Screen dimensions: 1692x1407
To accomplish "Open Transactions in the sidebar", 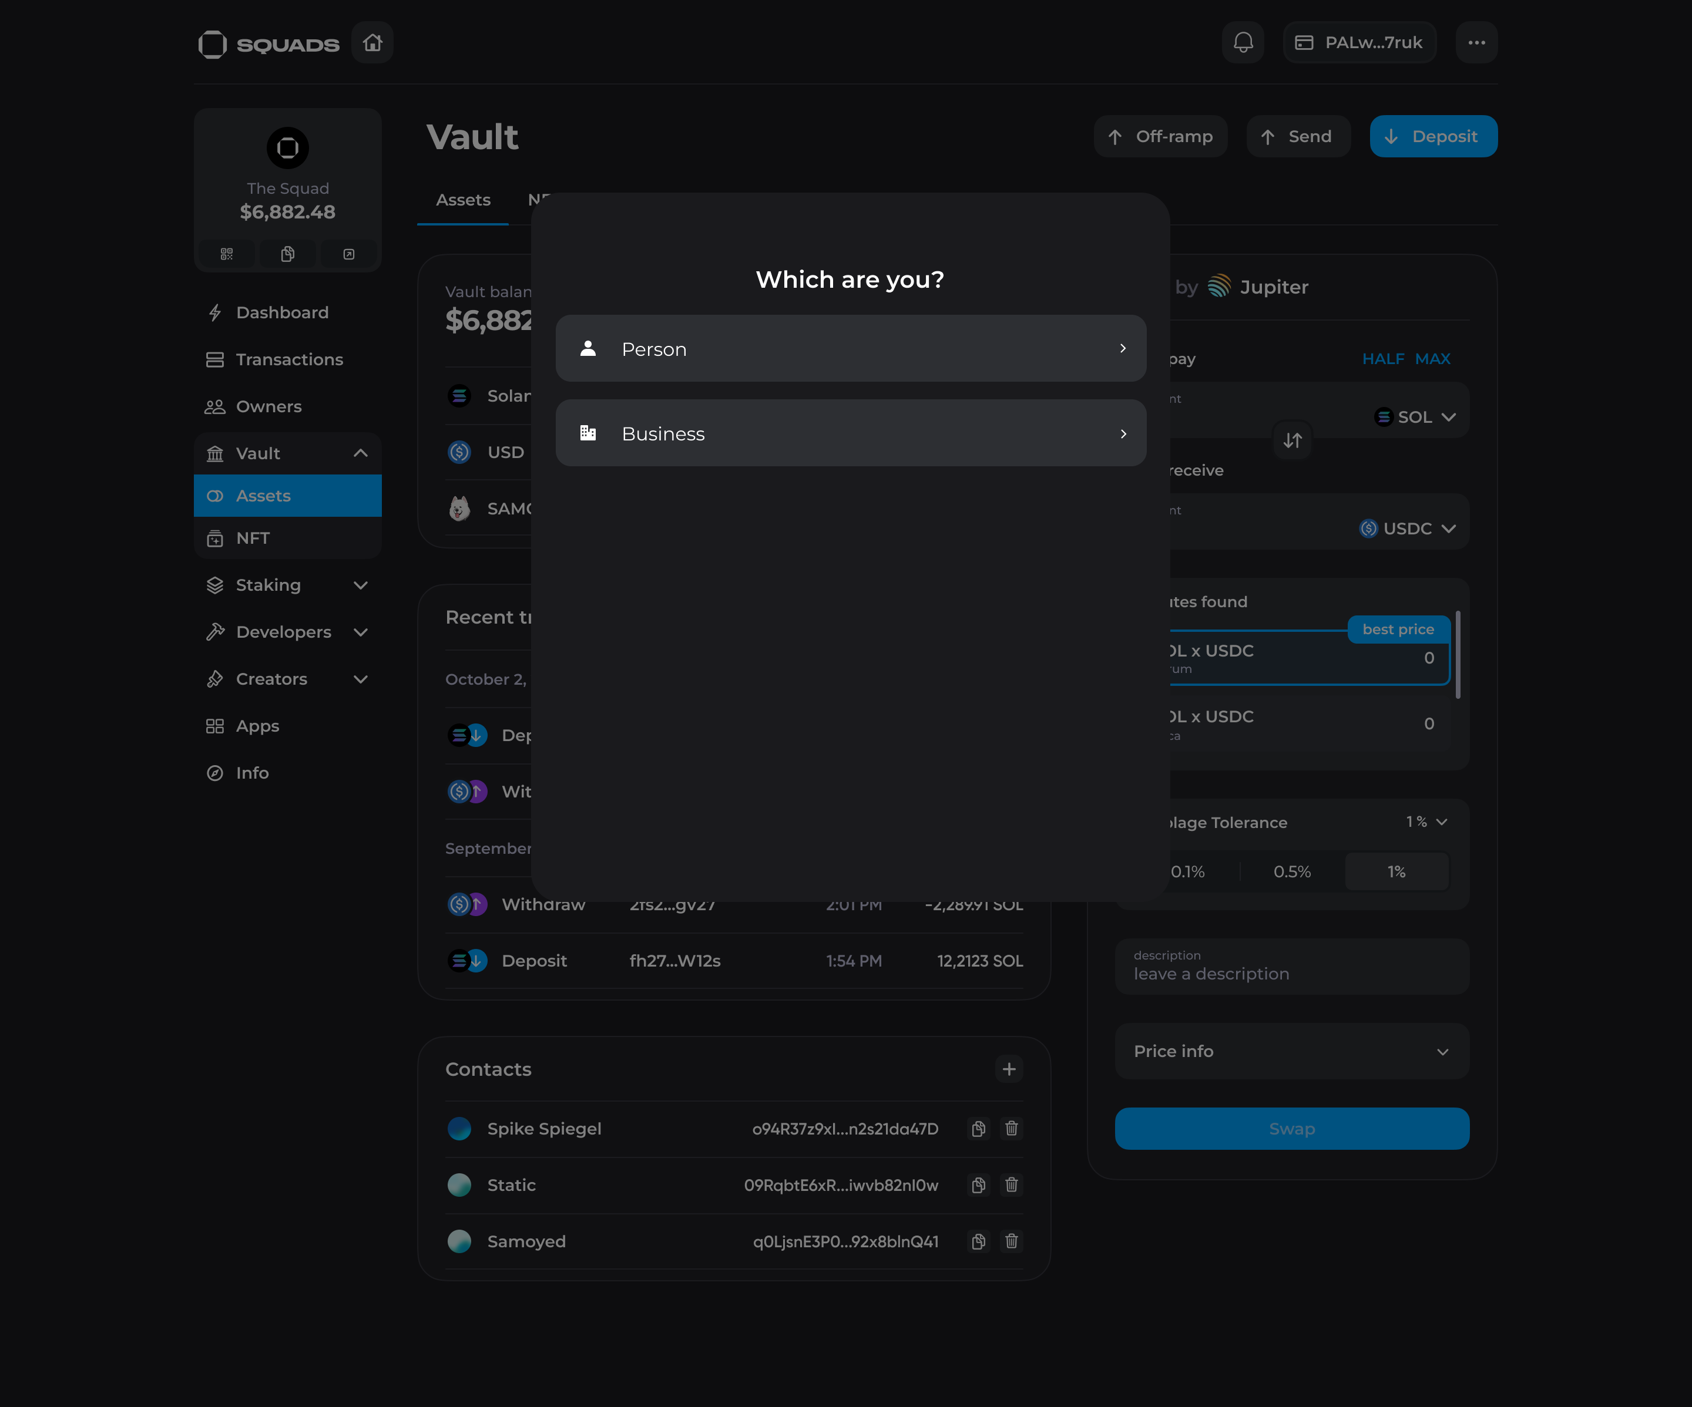I will (288, 359).
